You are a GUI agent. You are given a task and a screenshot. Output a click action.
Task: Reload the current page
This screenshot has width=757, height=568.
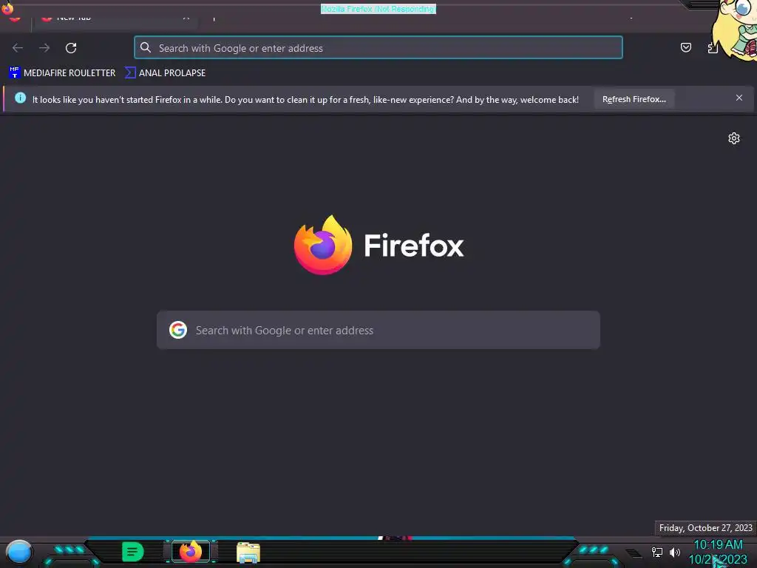(71, 48)
